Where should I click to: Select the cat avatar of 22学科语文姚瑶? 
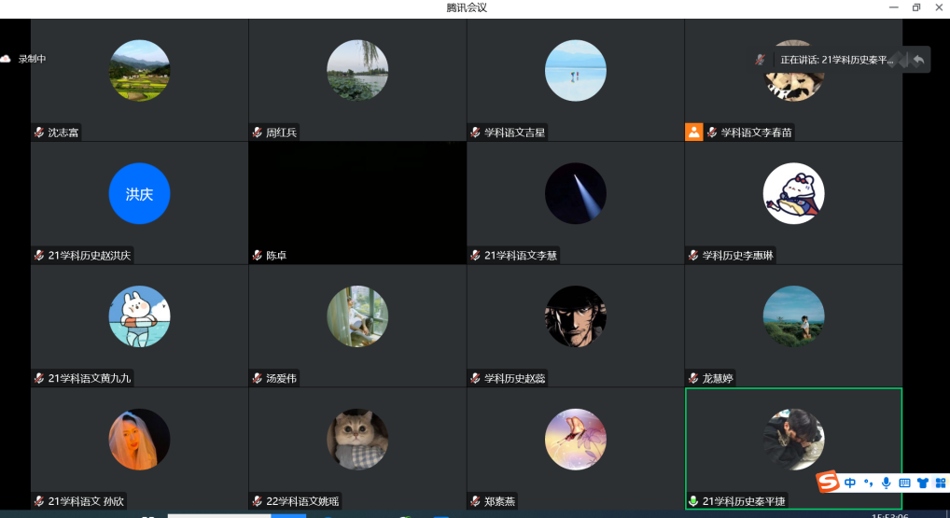[x=357, y=439]
